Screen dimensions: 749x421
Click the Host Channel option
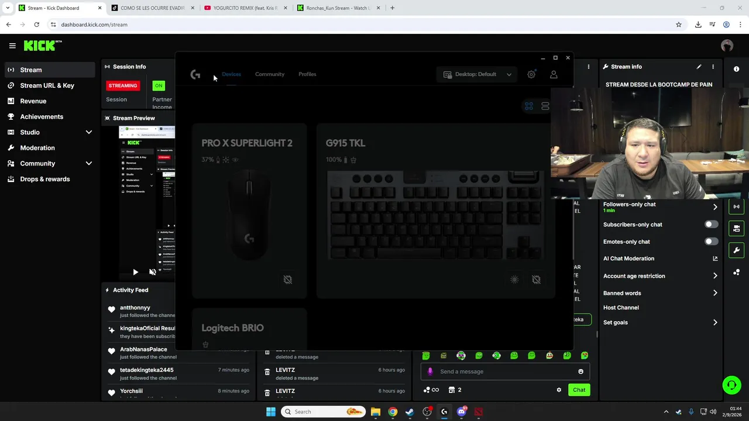pyautogui.click(x=621, y=308)
